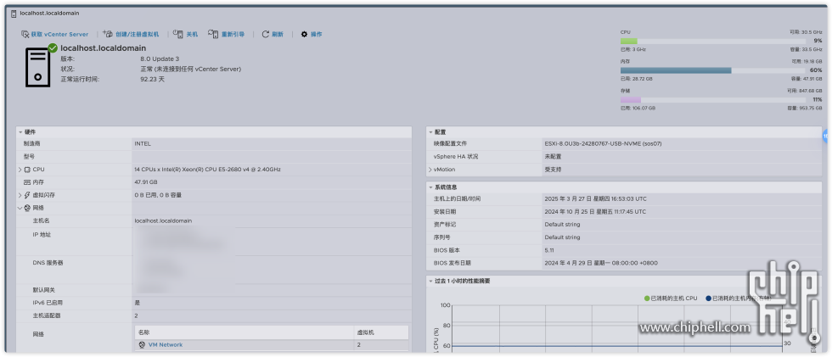Click the 虚拟闪存 lightning icon
This screenshot has width=832, height=357.
27,195
